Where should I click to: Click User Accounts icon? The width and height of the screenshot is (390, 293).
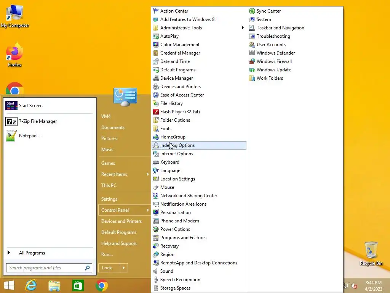[252, 45]
